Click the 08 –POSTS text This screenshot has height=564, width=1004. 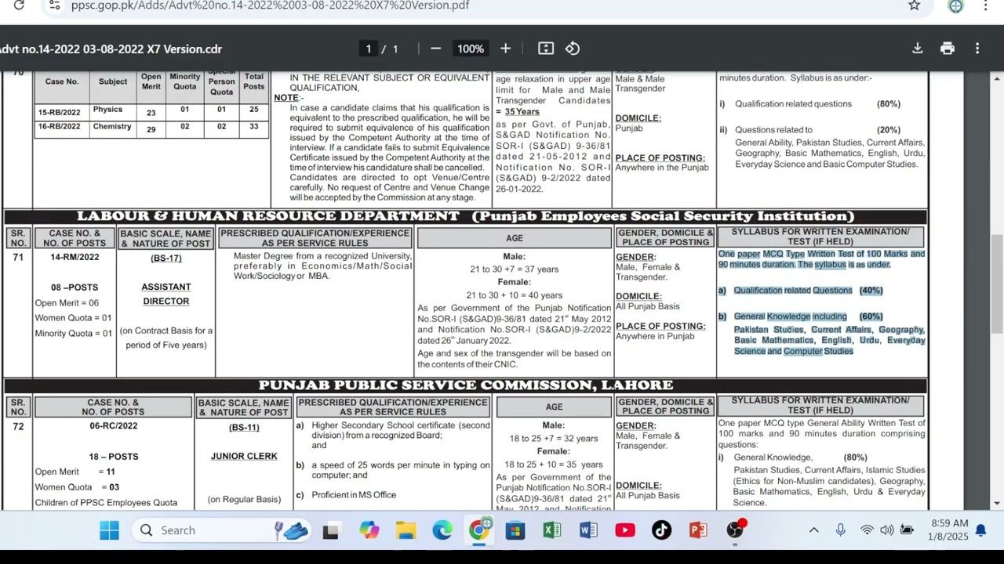coord(75,287)
